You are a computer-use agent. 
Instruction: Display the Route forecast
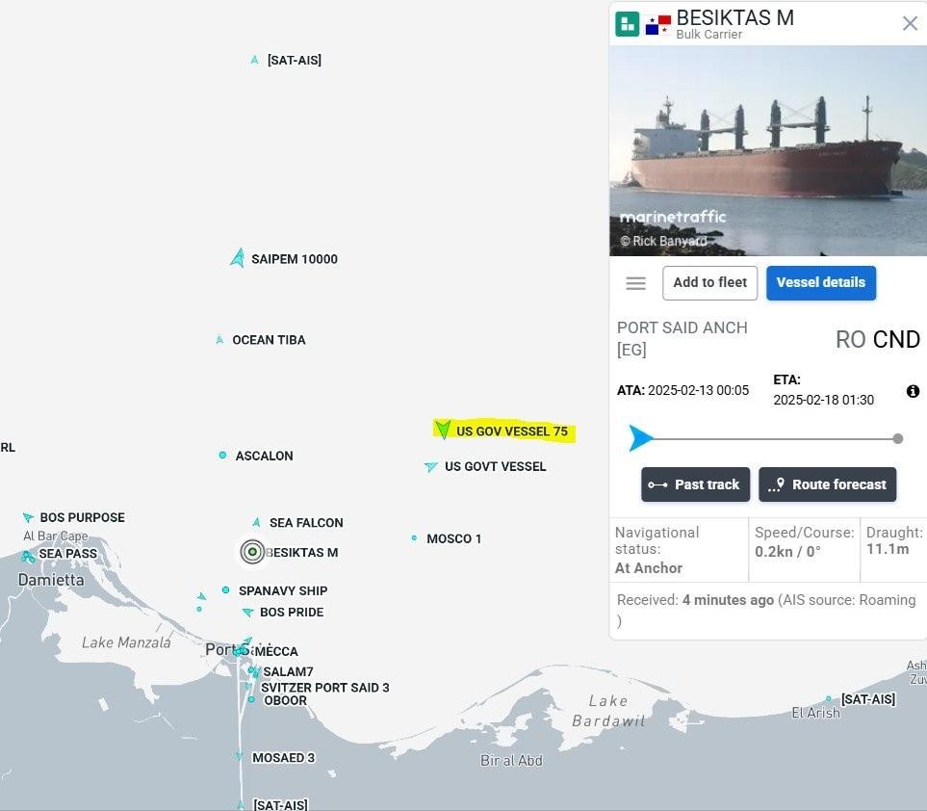pyautogui.click(x=827, y=484)
